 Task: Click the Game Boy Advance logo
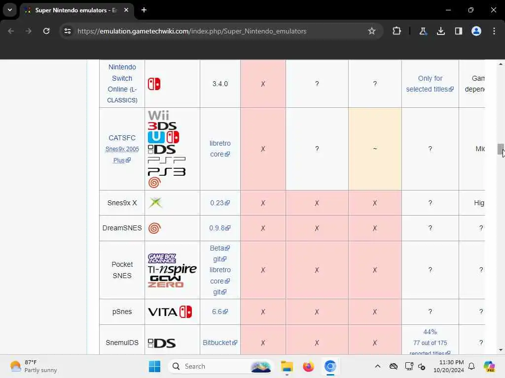162,258
